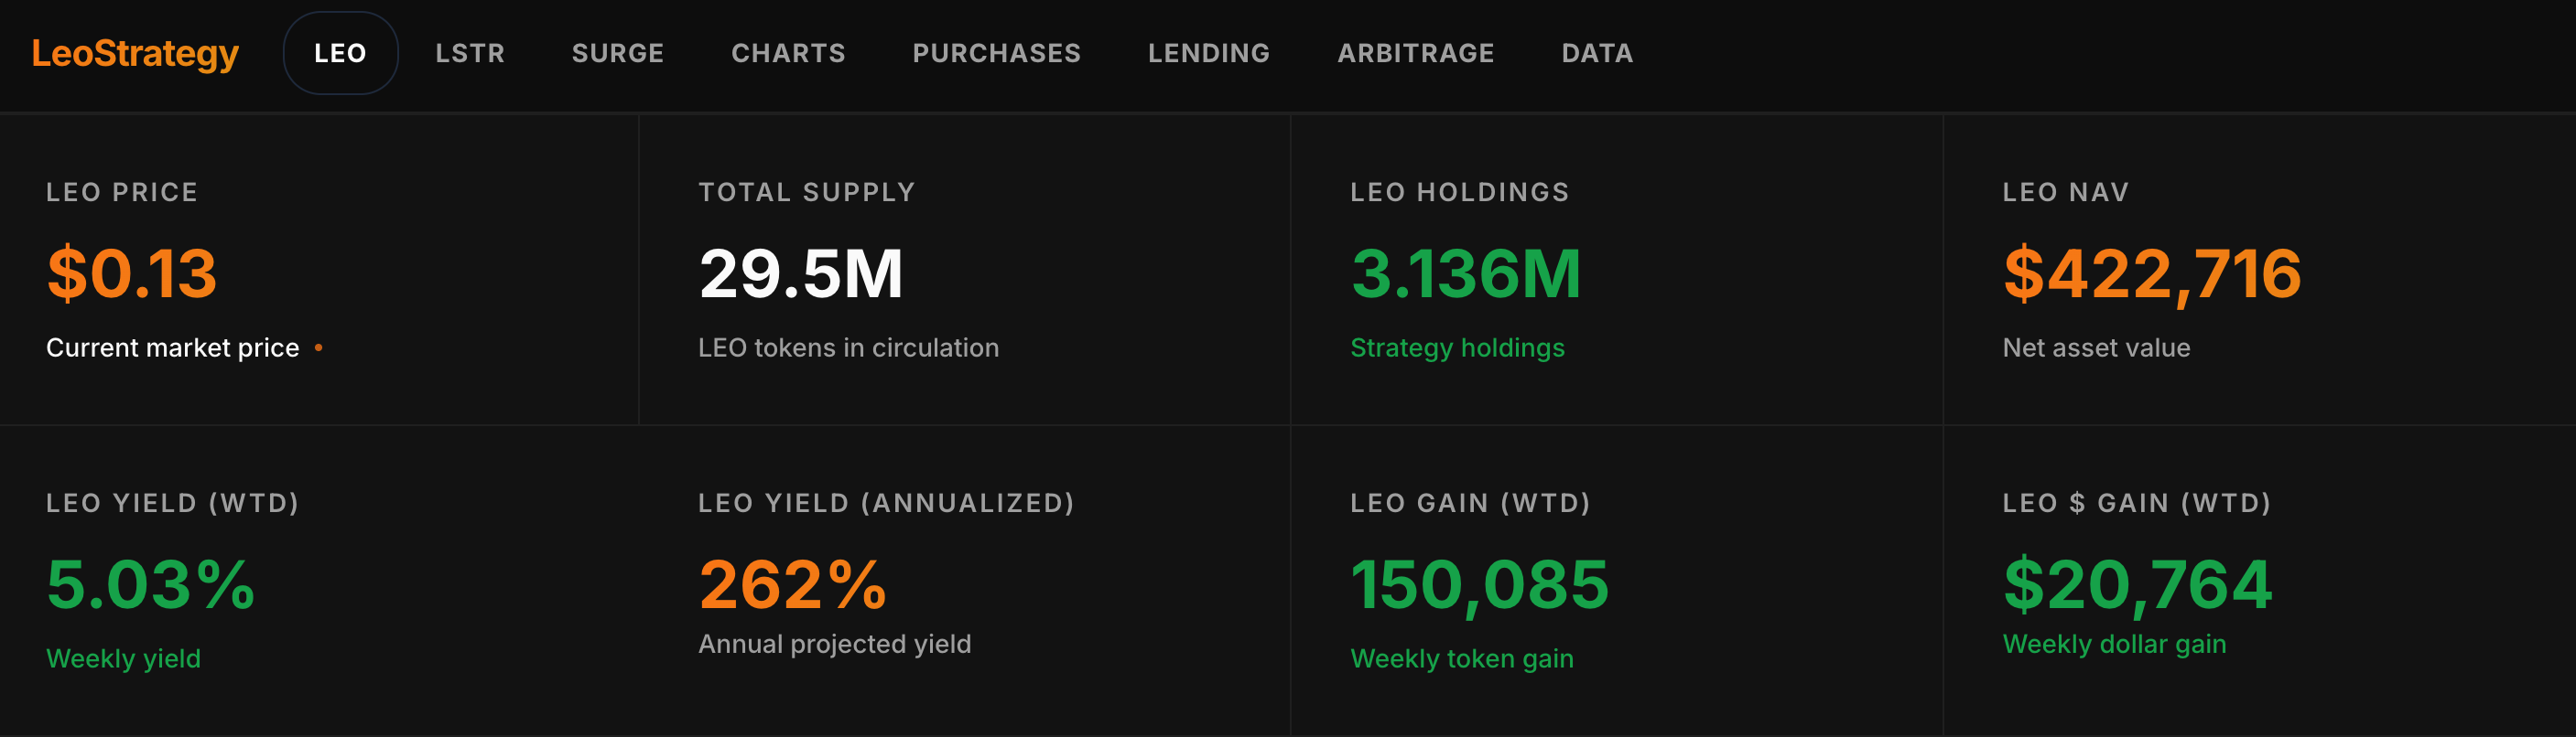The height and width of the screenshot is (737, 2576).
Task: Click the Current market price caption
Action: pyautogui.click(x=173, y=347)
